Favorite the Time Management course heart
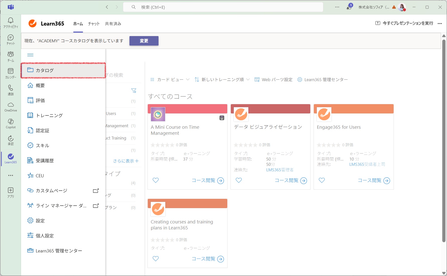 [156, 180]
